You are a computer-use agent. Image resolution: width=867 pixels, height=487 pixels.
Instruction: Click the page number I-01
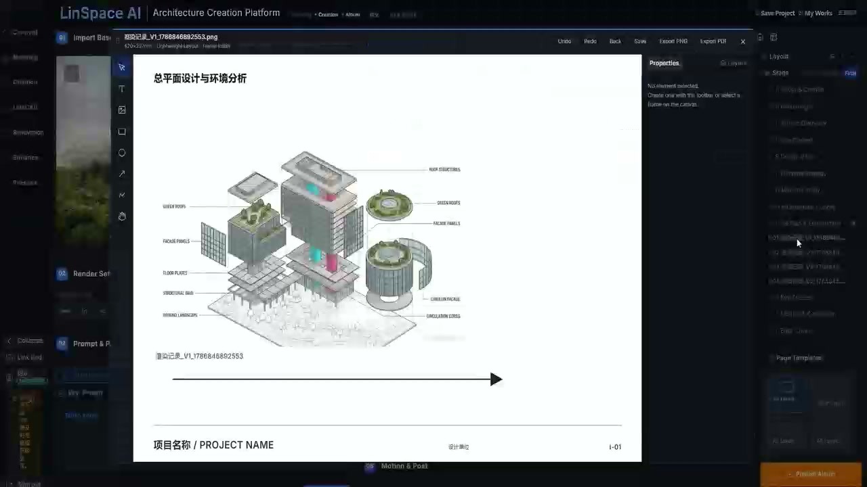(615, 447)
